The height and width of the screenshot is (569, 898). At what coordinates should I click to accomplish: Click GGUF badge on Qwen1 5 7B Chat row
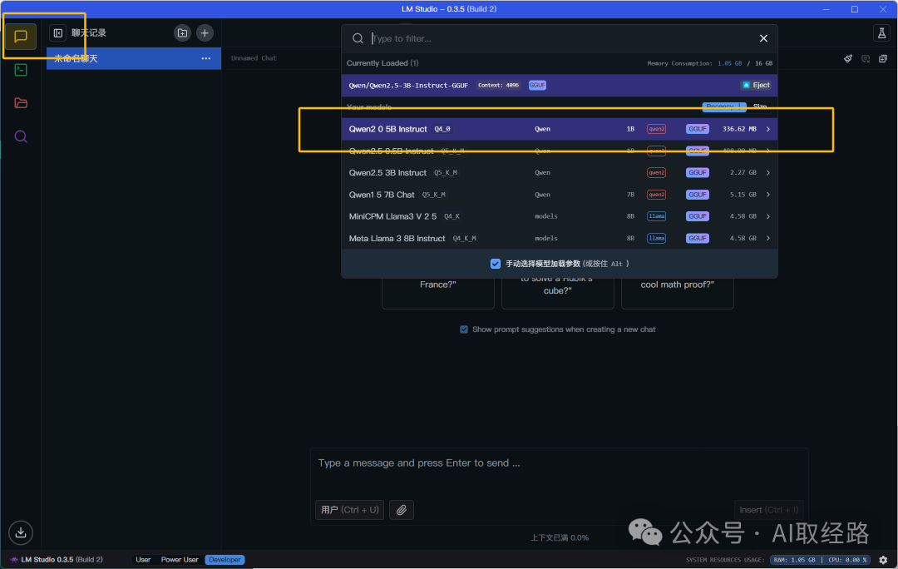698,195
